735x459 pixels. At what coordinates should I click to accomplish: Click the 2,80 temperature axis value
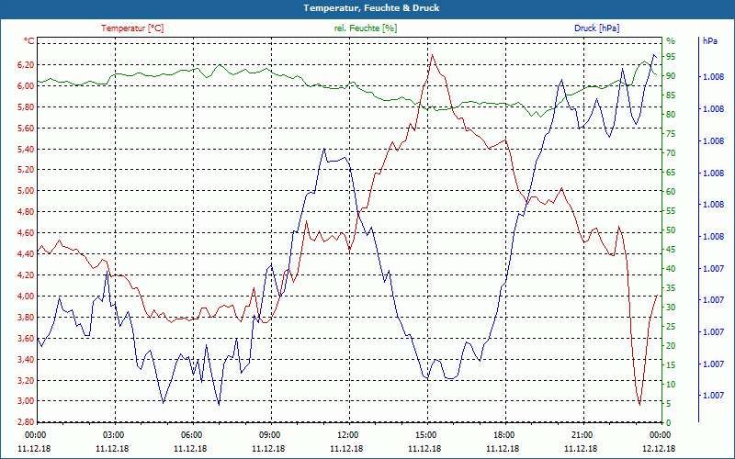tap(26, 422)
